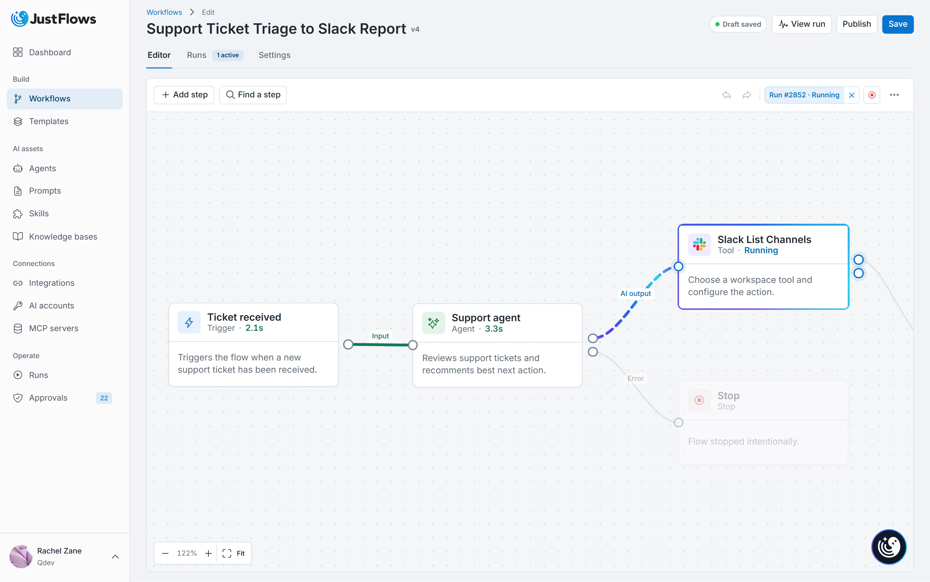Click the Add step button
930x582 pixels.
tap(184, 95)
